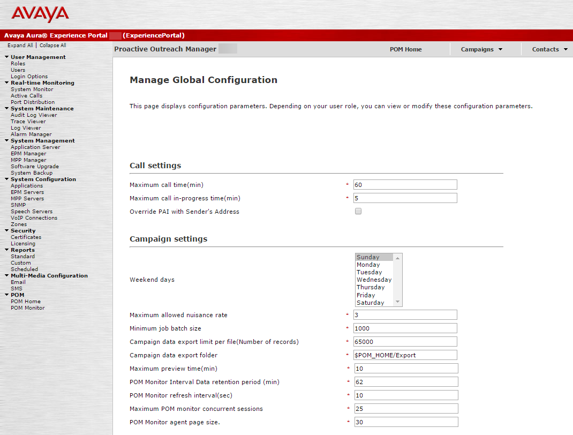
Task: Select Sunday in Weekend days list
Action: tap(374, 257)
